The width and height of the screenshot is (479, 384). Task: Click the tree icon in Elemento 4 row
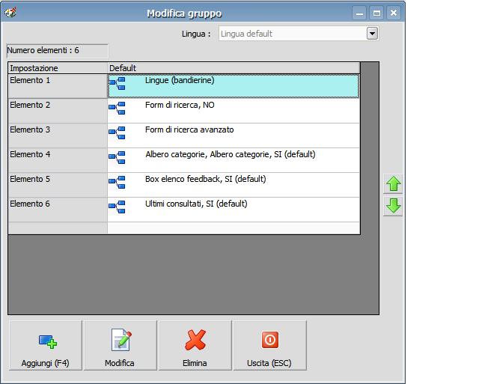[x=117, y=158]
